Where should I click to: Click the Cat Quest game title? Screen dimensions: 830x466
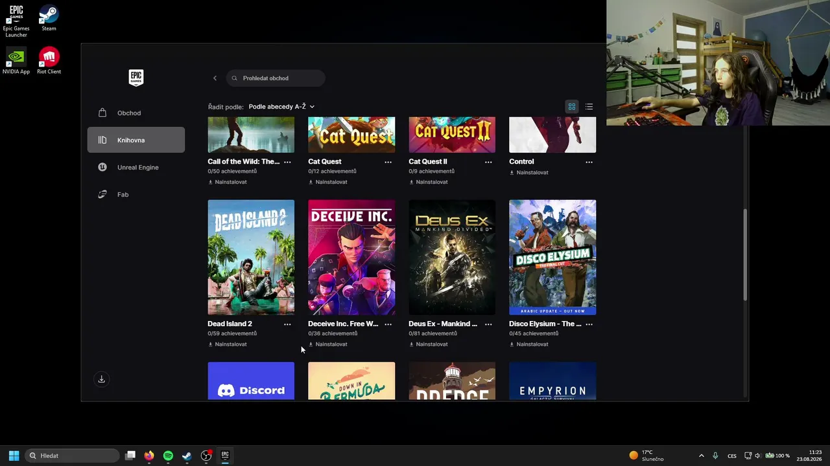click(325, 162)
